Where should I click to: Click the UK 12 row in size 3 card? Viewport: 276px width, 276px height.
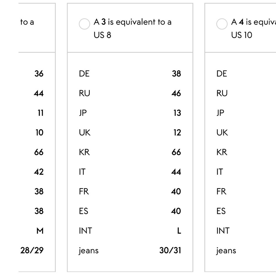tap(130, 132)
